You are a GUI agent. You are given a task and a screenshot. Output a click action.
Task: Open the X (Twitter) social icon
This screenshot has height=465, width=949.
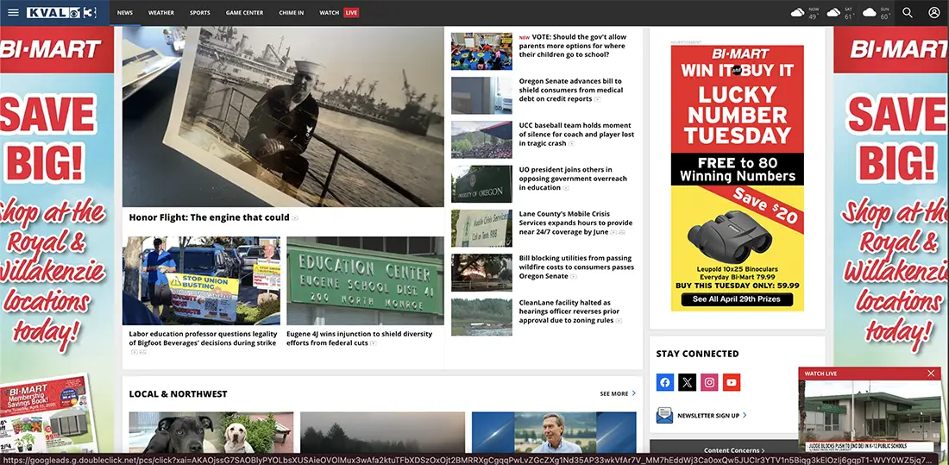(687, 382)
